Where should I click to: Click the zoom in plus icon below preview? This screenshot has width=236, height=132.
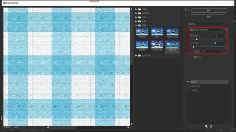click(x=8, y=127)
